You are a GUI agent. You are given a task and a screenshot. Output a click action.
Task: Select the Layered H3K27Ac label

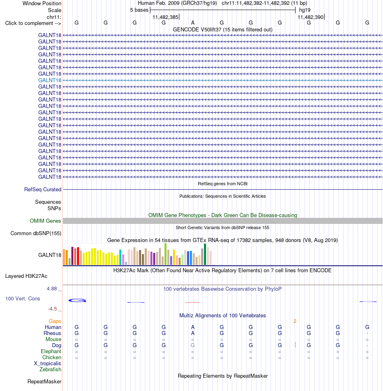(26, 276)
